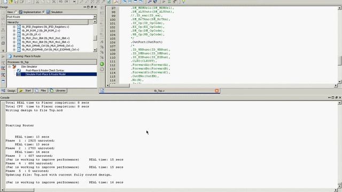
Task: Click the grey circle icon beside the editor
Action: click(102, 69)
